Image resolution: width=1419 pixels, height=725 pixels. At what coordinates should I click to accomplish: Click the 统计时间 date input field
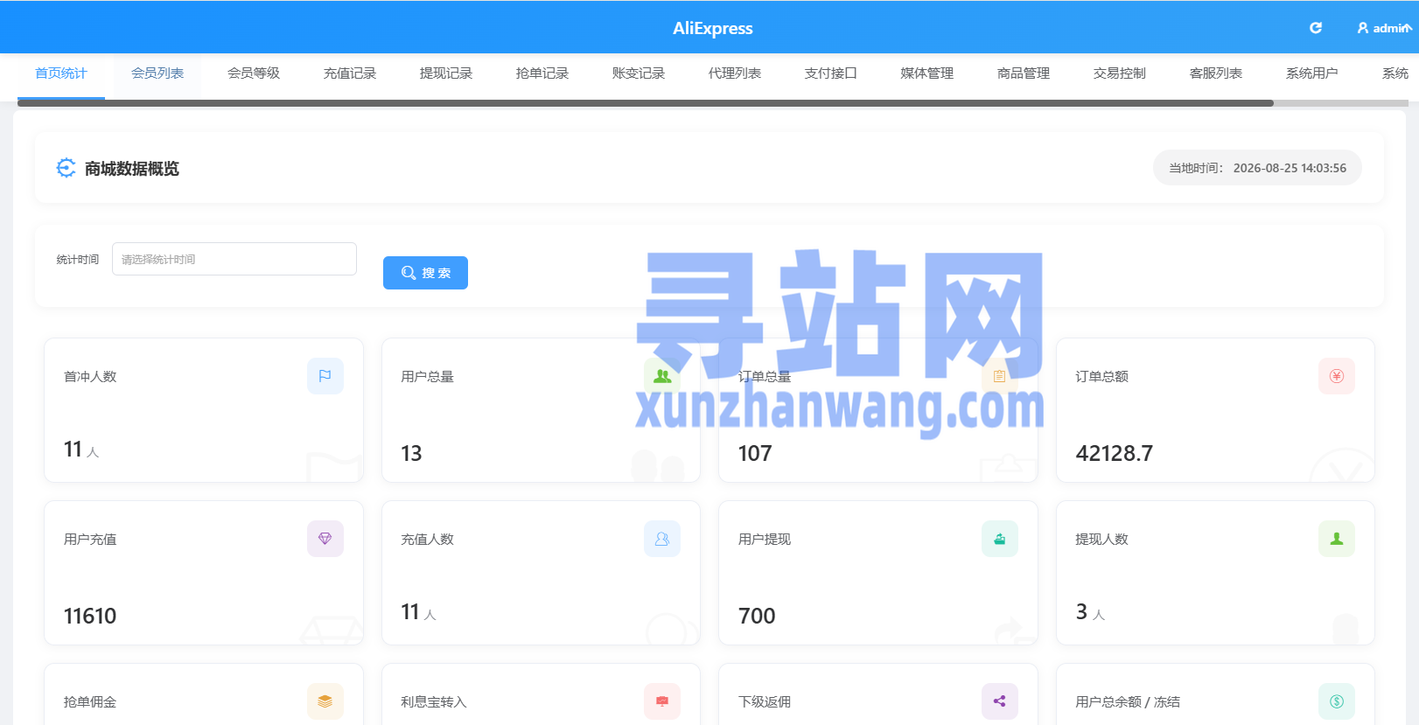tap(234, 259)
